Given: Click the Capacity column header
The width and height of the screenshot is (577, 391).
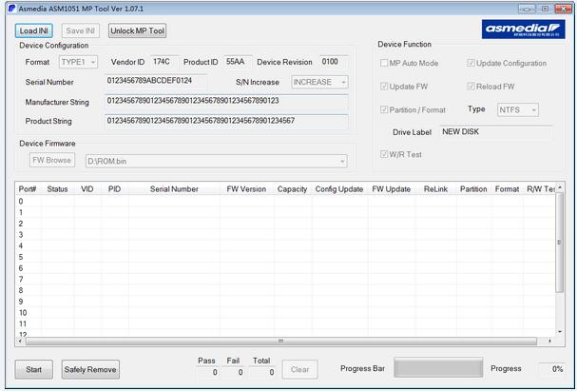Looking at the screenshot, I should [x=292, y=189].
